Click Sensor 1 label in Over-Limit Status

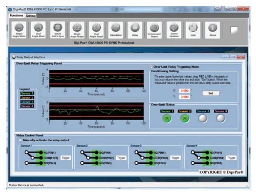(167, 111)
